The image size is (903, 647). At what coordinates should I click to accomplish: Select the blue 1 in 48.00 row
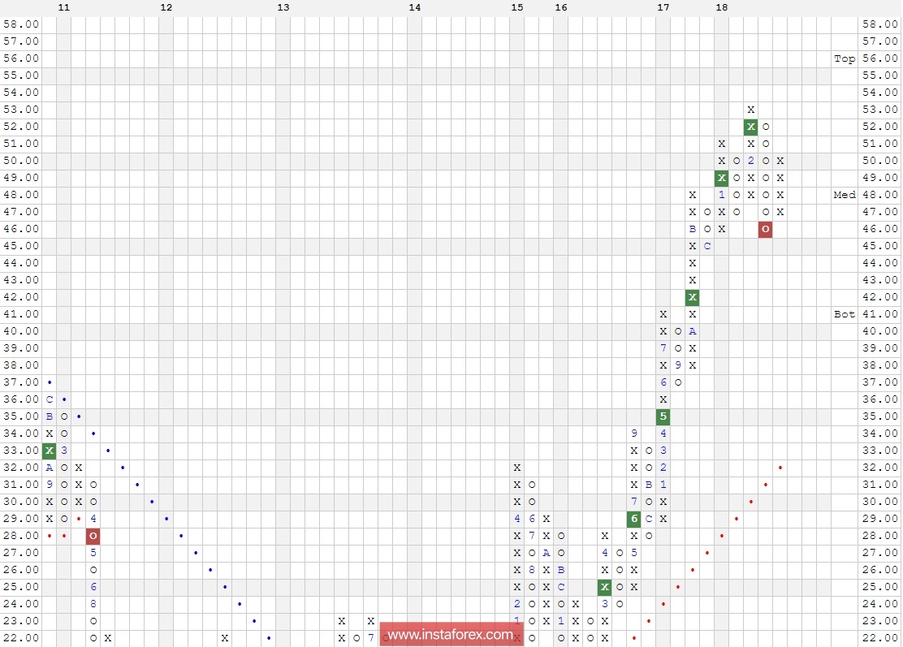tap(722, 195)
